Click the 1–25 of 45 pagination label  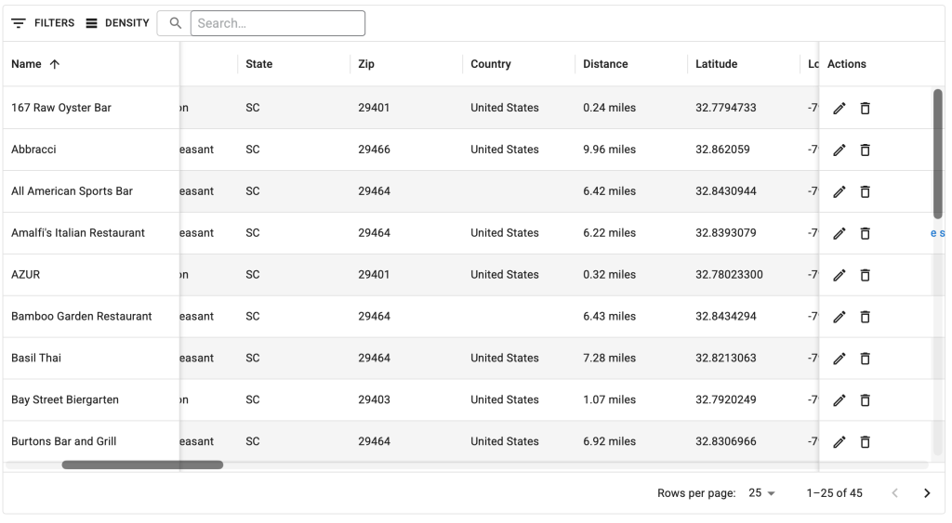(x=834, y=493)
